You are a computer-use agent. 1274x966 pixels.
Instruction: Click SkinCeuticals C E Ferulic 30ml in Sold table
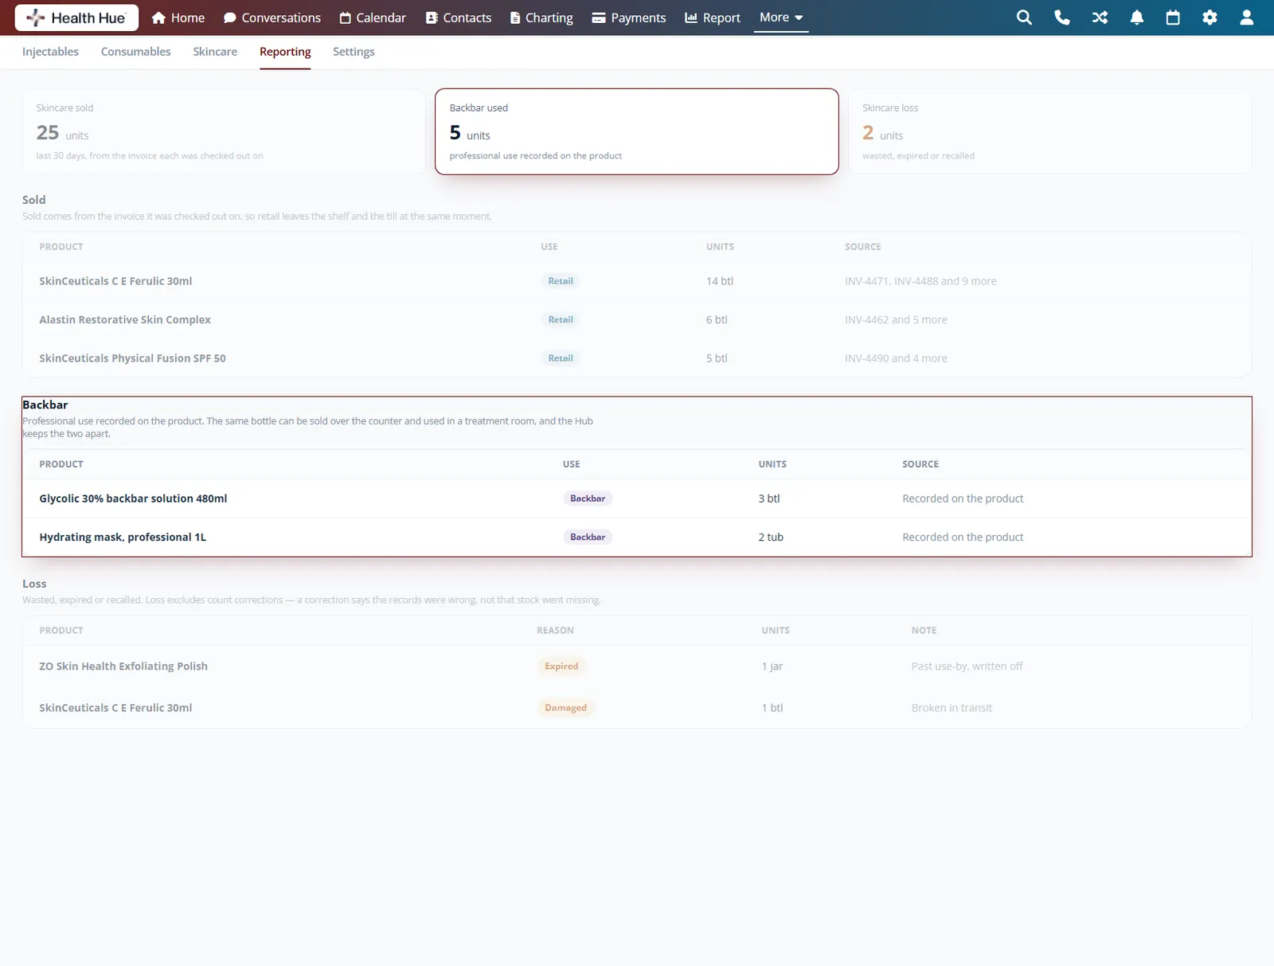(x=115, y=281)
